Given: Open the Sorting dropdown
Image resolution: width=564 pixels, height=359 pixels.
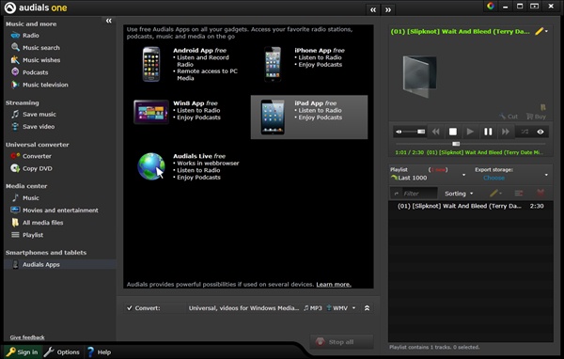Looking at the screenshot, I should tap(459, 194).
